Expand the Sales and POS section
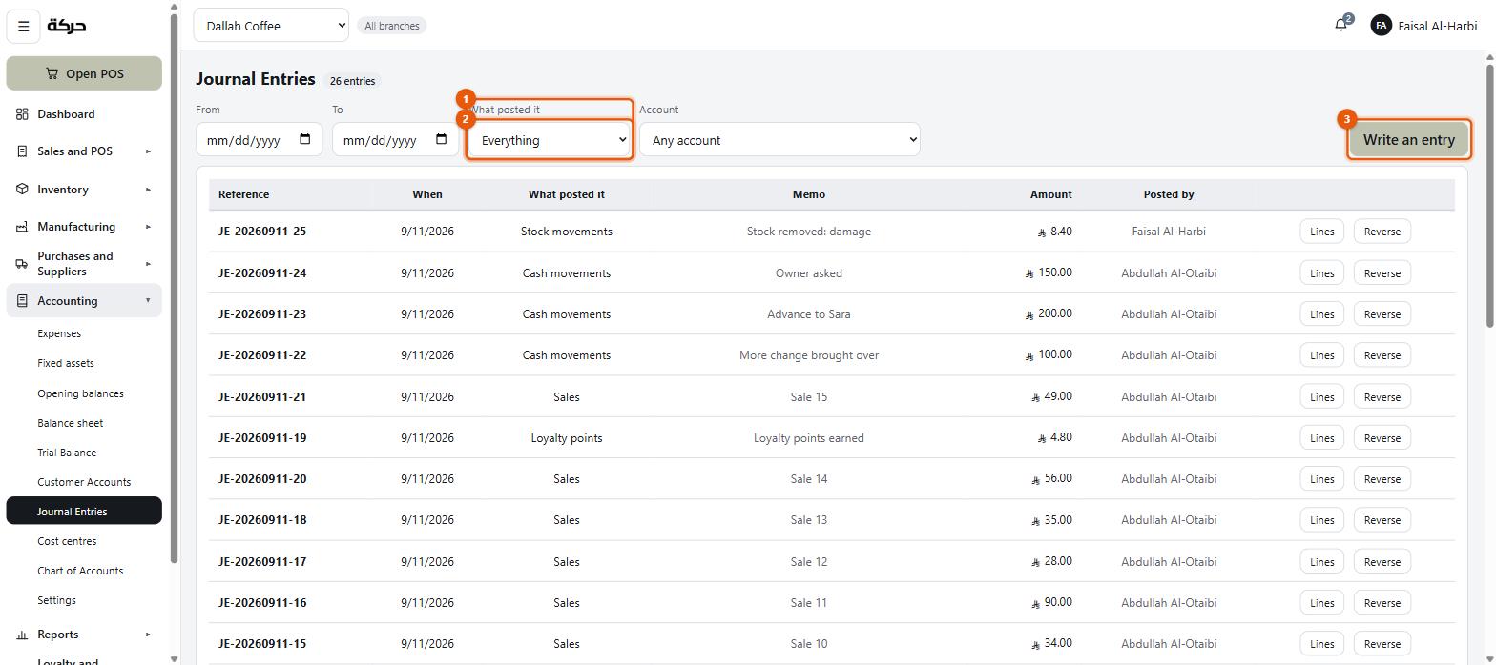Viewport: 1496px width, 665px height. point(84,151)
